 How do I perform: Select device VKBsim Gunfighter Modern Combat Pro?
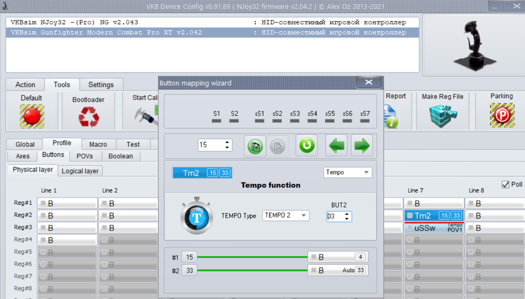click(212, 33)
